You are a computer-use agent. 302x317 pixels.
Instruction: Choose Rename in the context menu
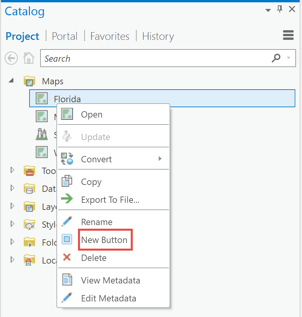pyautogui.click(x=97, y=222)
